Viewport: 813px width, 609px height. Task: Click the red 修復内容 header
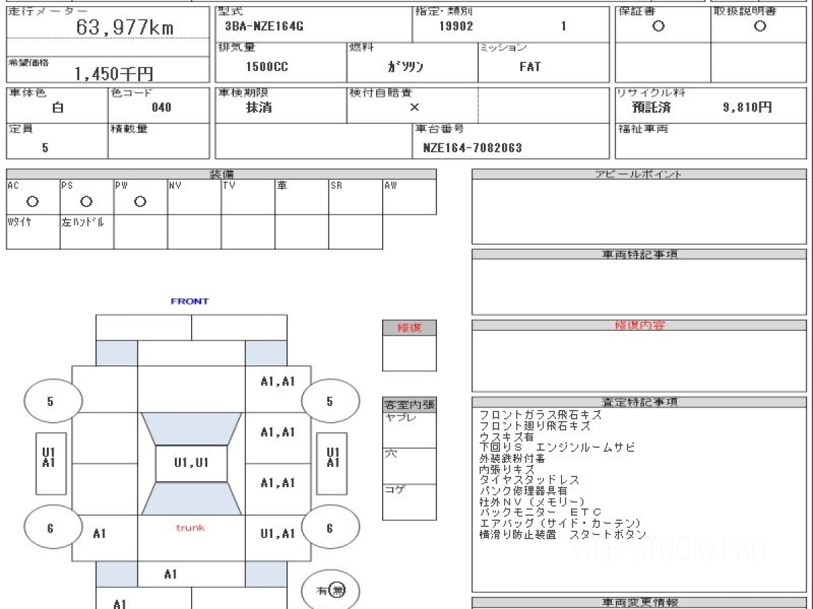click(x=640, y=325)
